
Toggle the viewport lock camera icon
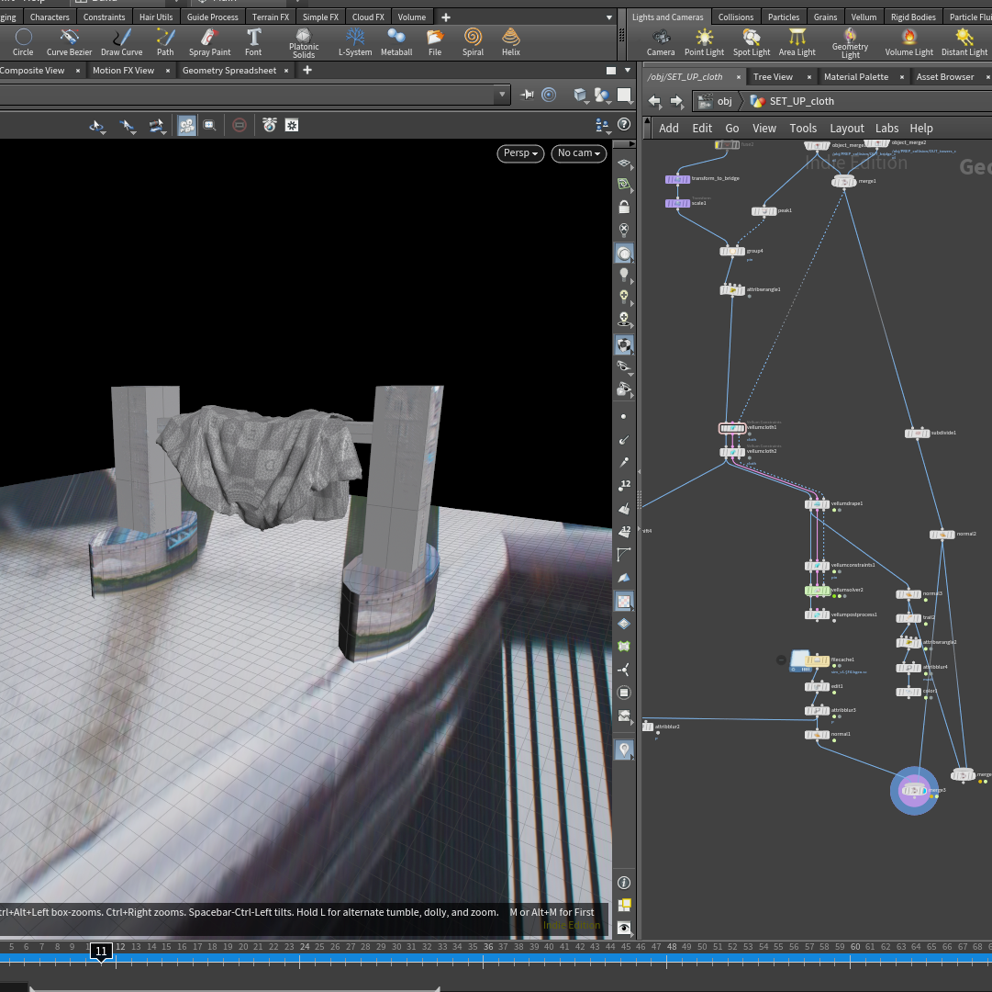tap(624, 207)
